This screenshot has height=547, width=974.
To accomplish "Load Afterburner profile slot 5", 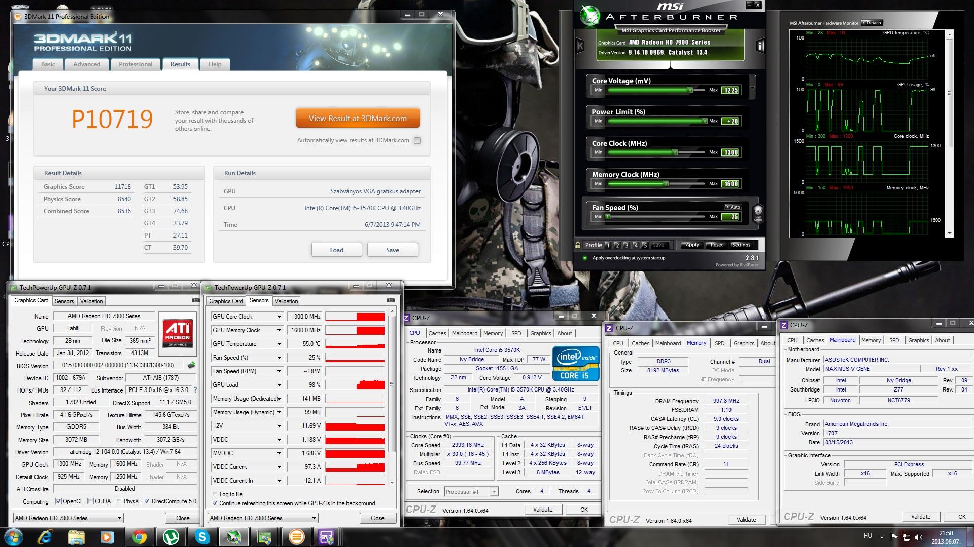I will [645, 245].
